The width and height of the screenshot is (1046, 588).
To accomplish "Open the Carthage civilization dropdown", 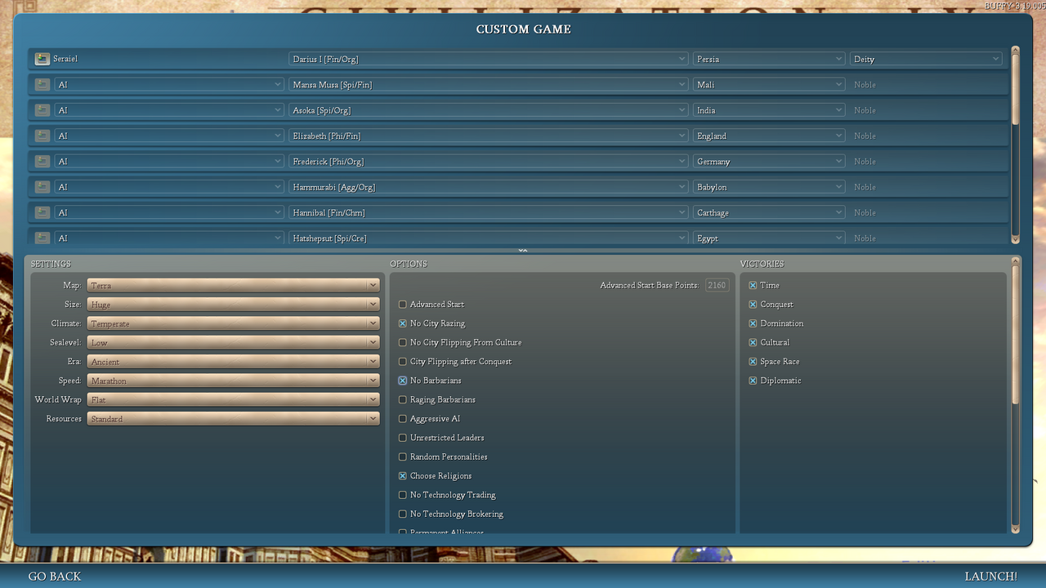I will coord(769,212).
